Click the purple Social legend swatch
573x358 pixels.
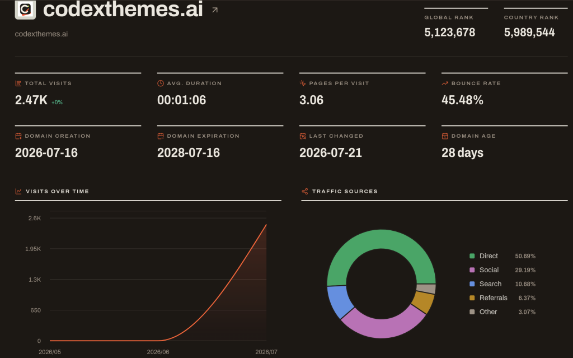click(472, 270)
